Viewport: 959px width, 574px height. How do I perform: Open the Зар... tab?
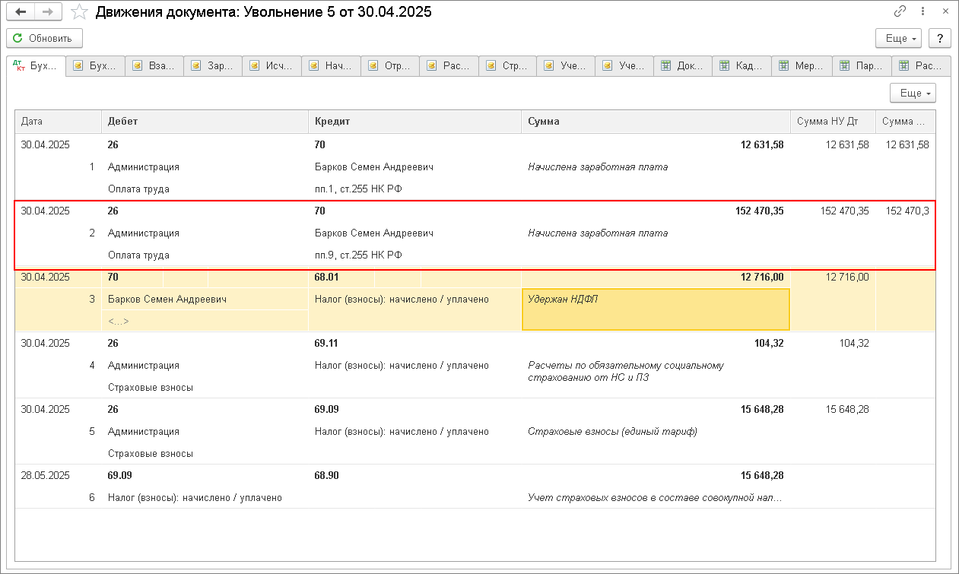[x=214, y=66]
